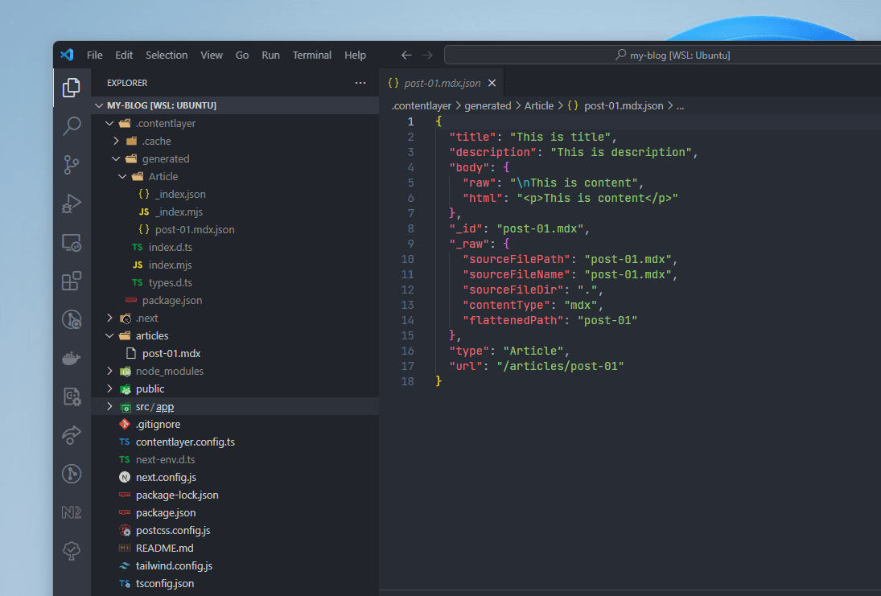Open Explorer more actions ellipsis
Viewport: 881px width, 596px height.
[x=360, y=83]
